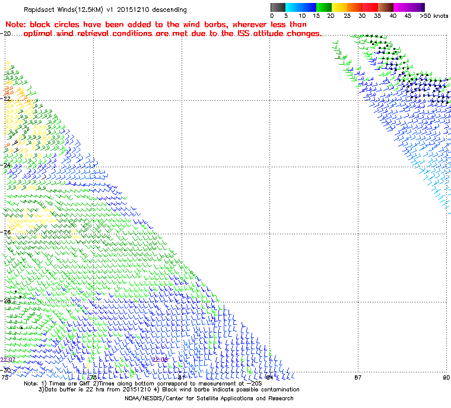This screenshot has height=408, width=451.
Task: Click the orange 25-30 knots color segment
Action: click(x=355, y=7)
